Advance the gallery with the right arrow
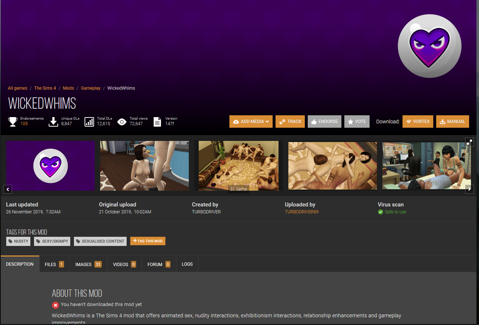Viewport: 479px width, 325px height. click(x=469, y=189)
